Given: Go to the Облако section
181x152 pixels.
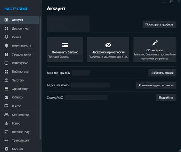Looking at the screenshot, I should (x=19, y=97).
